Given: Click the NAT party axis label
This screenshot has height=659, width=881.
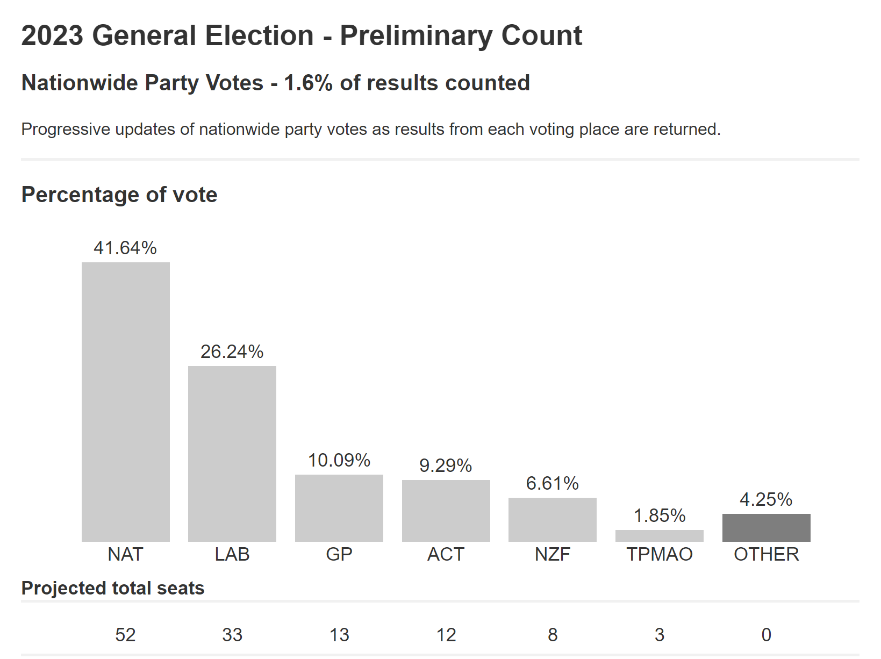Looking at the screenshot, I should pyautogui.click(x=125, y=554).
